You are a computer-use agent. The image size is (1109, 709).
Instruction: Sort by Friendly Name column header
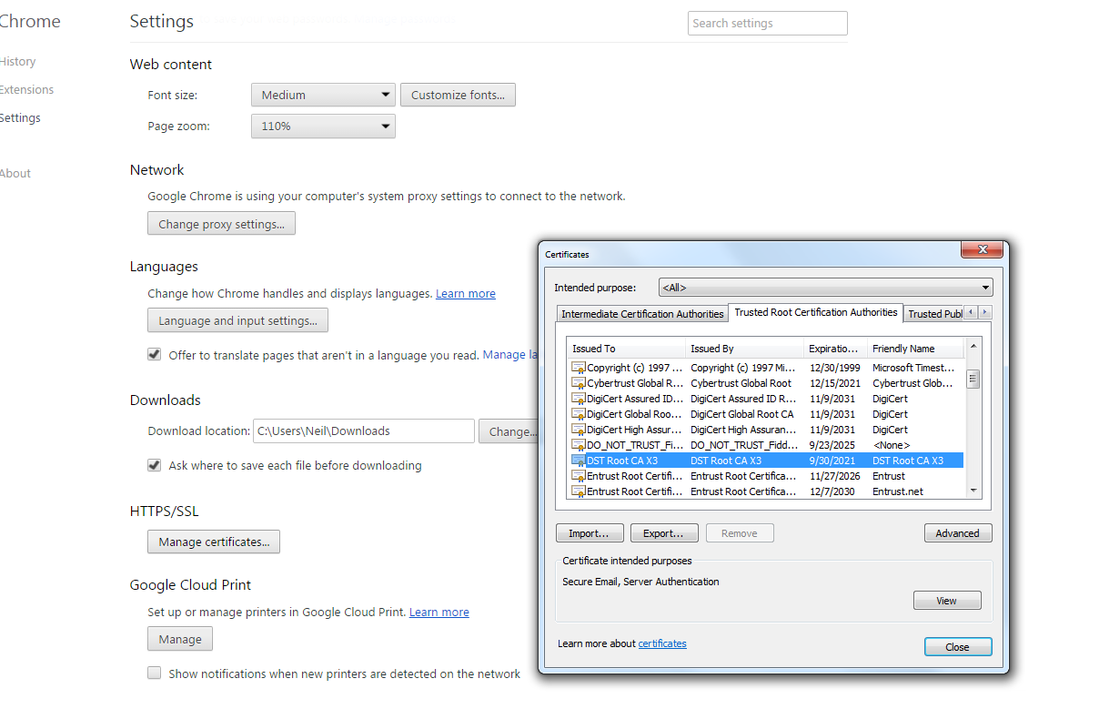pyautogui.click(x=915, y=349)
